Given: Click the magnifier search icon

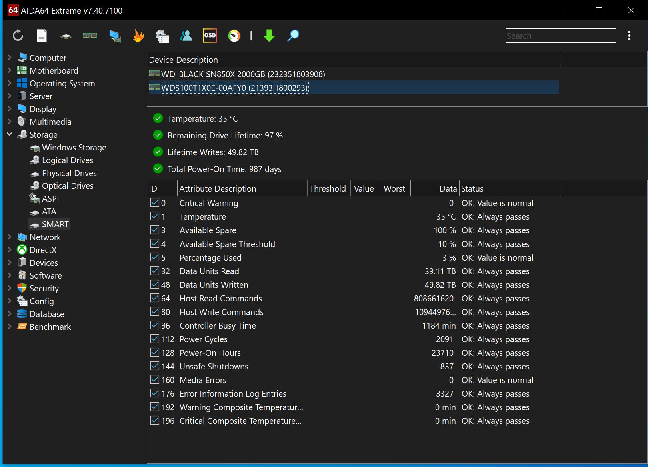Looking at the screenshot, I should click(293, 36).
